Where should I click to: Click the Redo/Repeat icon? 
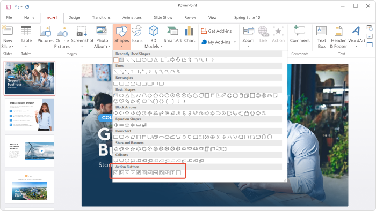[27, 6]
